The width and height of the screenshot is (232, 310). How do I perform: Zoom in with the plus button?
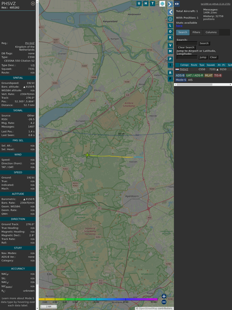[x=164, y=296]
